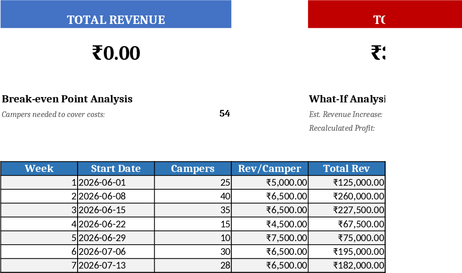
Task: Click the Campers column header
Action: 192,168
